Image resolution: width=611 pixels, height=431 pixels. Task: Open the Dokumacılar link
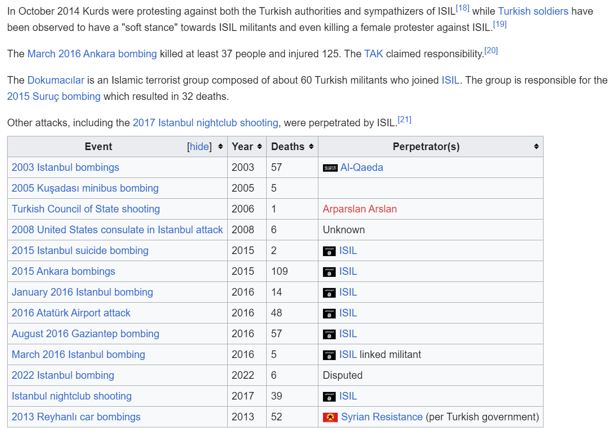(x=56, y=80)
